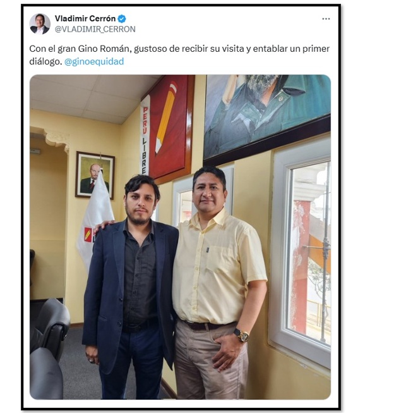
Task: Open the @ginoequidad mention link
Action: (x=94, y=61)
